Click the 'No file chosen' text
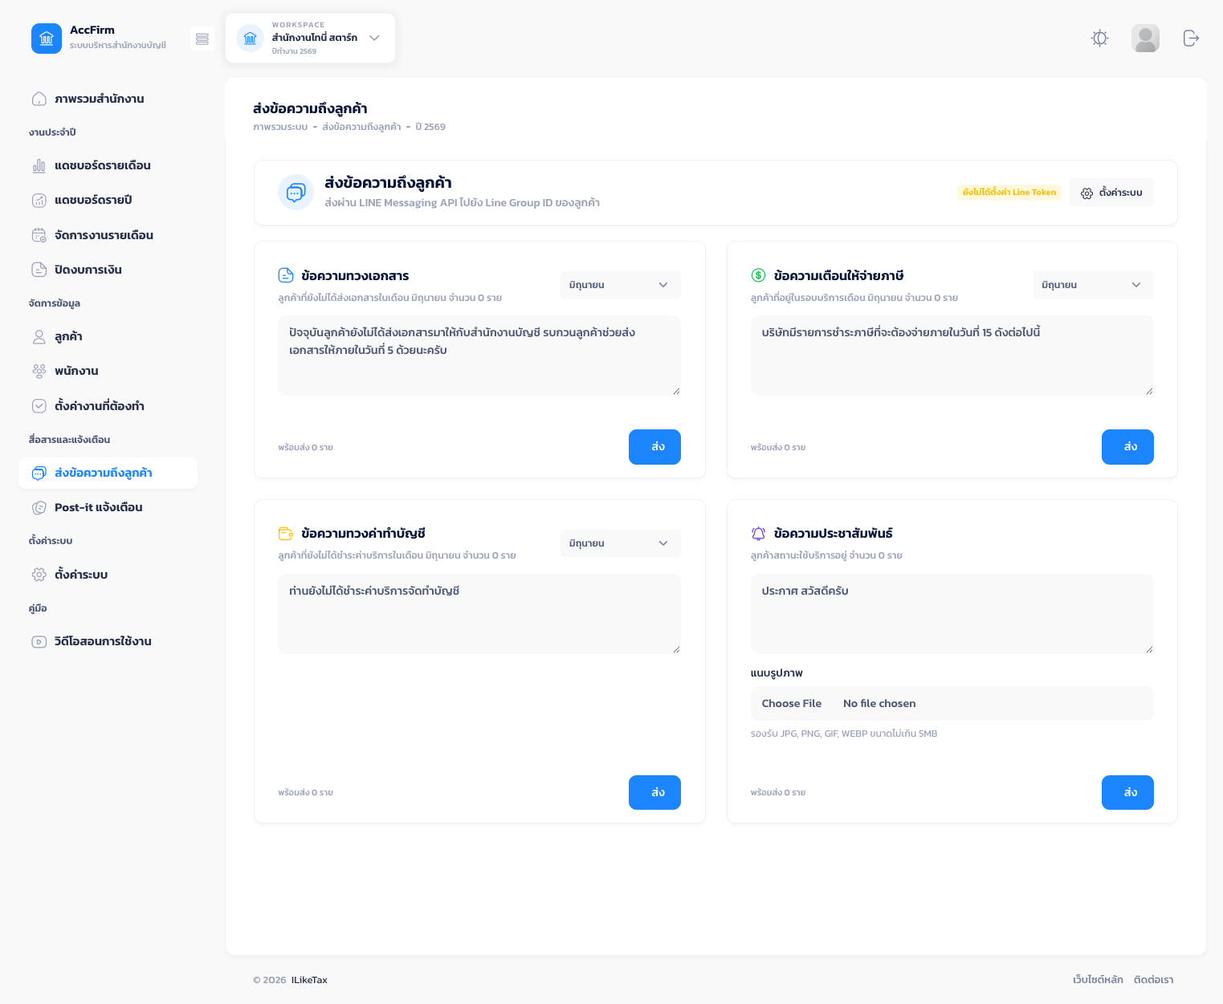The width and height of the screenshot is (1223, 1004). [879, 703]
